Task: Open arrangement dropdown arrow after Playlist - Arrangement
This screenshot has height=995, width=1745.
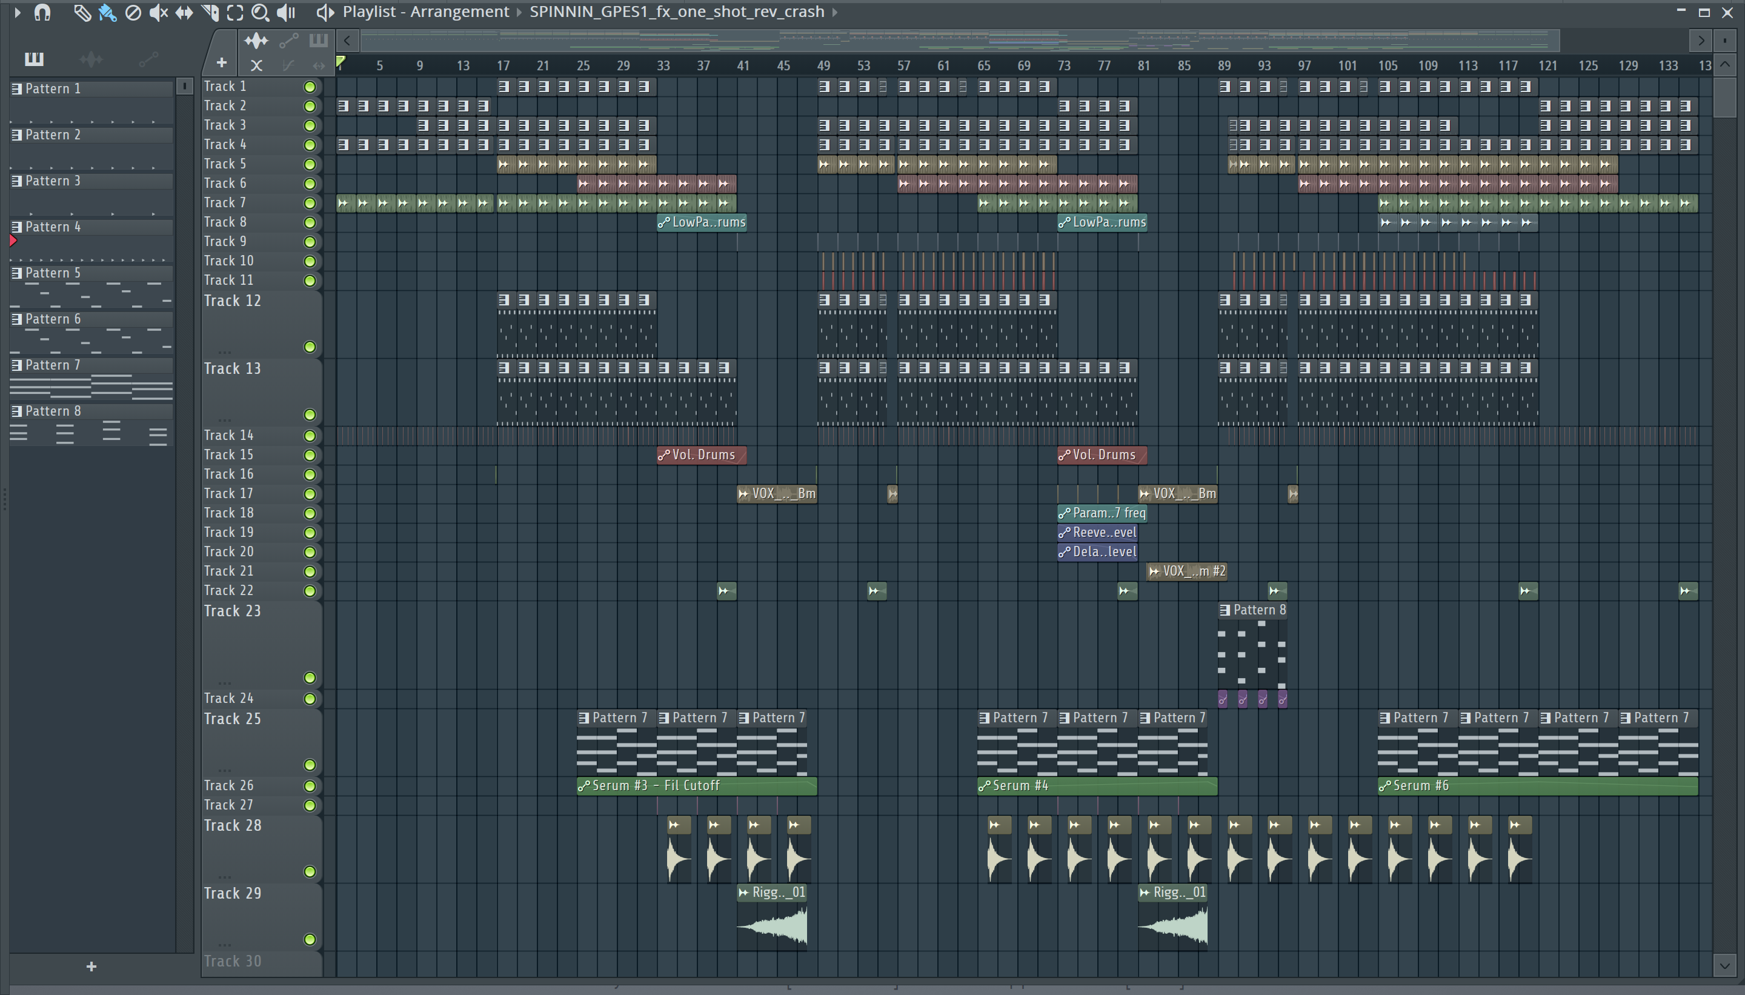Action: point(519,12)
